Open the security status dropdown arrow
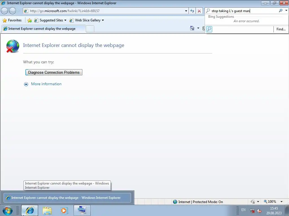The height and width of the screenshot is (216, 289). pyautogui.click(x=258, y=202)
